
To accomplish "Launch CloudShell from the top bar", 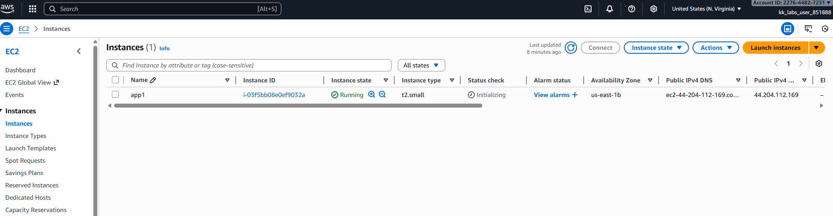I will (x=588, y=9).
